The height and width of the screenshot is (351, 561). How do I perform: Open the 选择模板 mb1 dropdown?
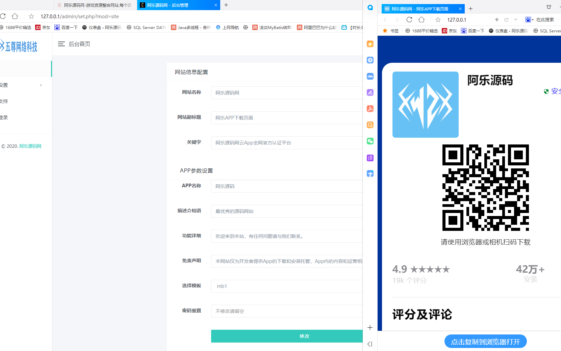point(287,286)
